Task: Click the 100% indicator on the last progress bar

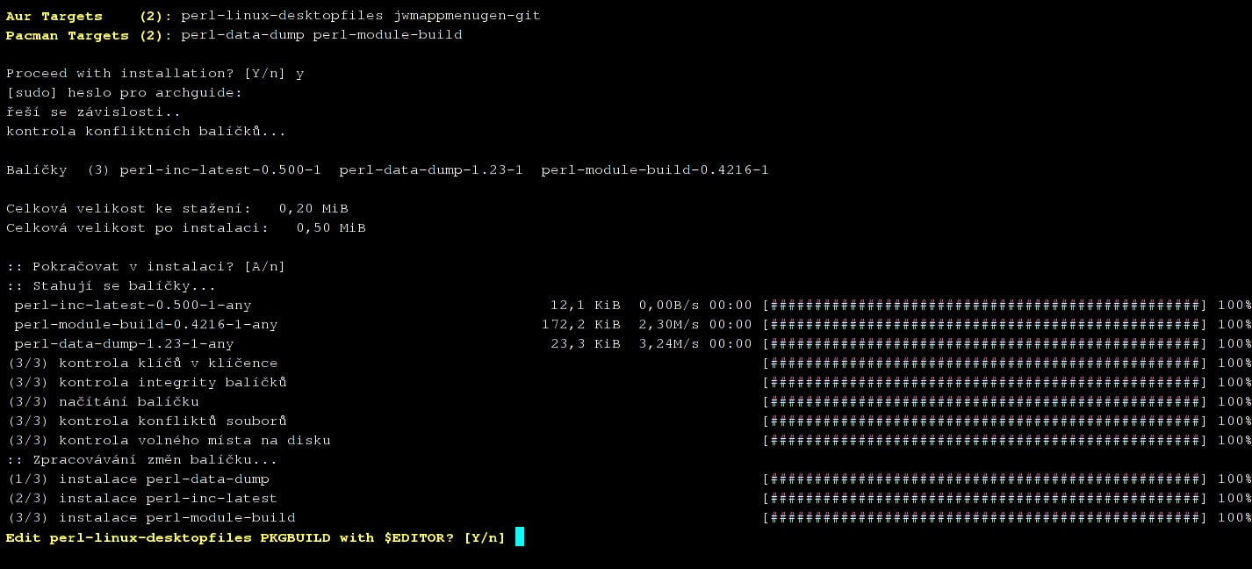Action: click(1238, 517)
